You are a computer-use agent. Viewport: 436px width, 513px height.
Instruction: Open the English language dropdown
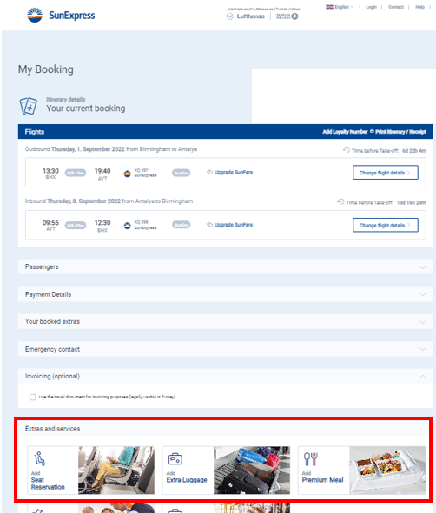coord(340,7)
